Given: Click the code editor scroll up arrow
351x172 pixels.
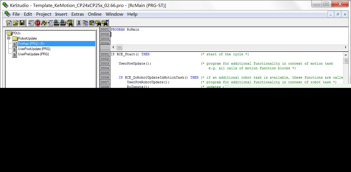Looking at the screenshot, I should [346, 54].
